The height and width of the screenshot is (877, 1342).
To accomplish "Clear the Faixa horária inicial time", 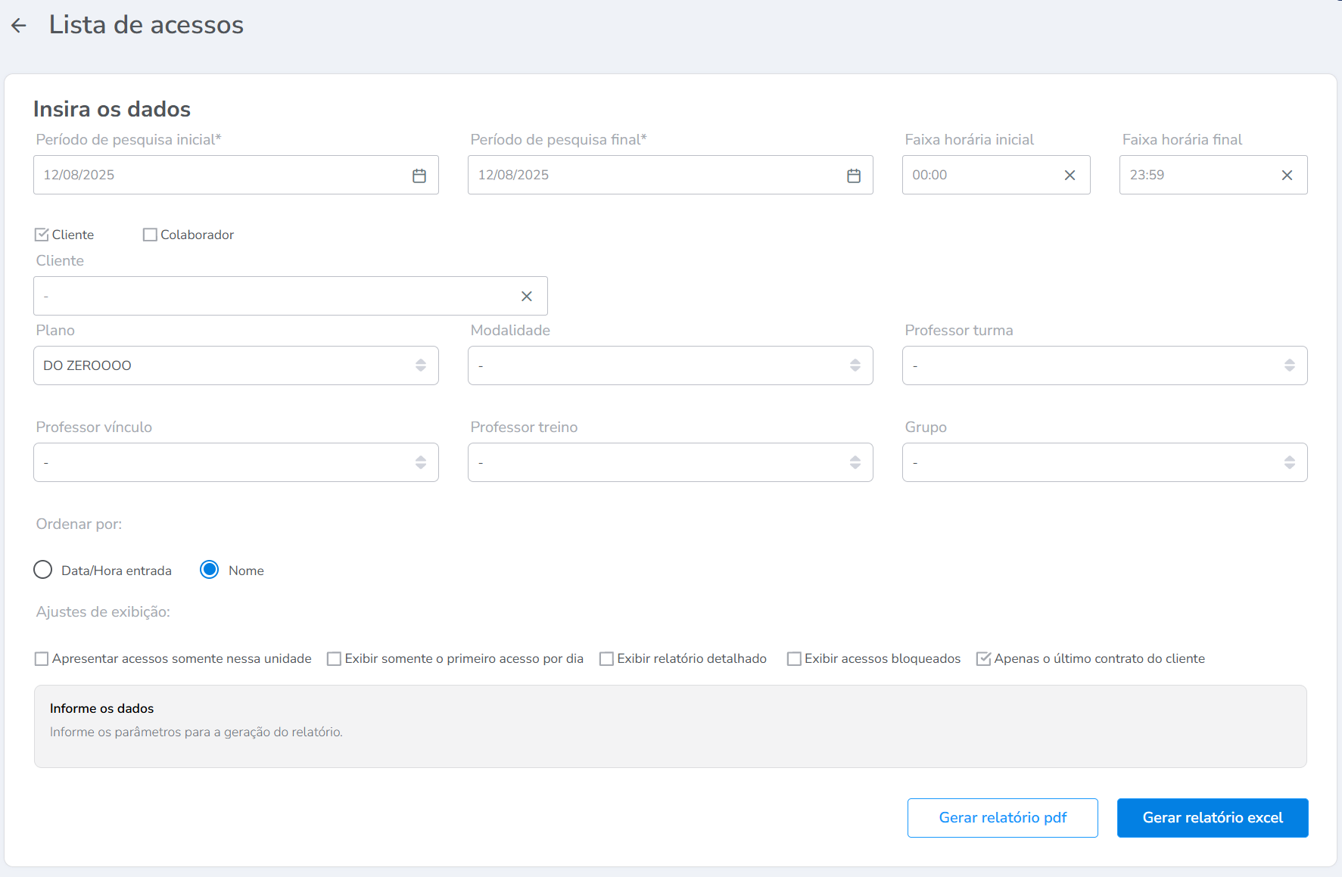I will point(1070,176).
